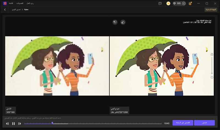Click the thumbs up feedback icon
The width and height of the screenshot is (220, 130).
pos(123,22)
